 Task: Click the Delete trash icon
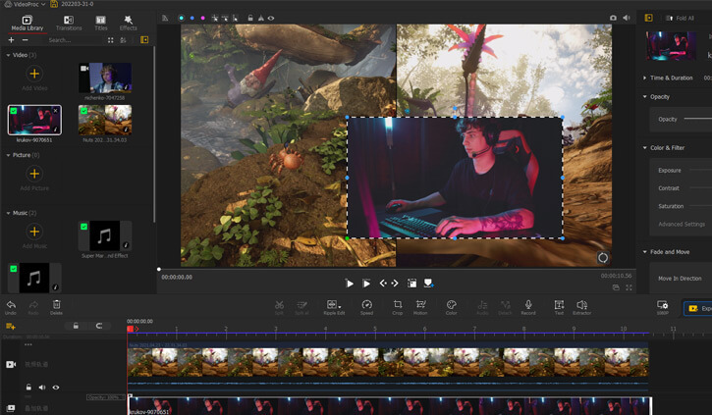pyautogui.click(x=56, y=305)
